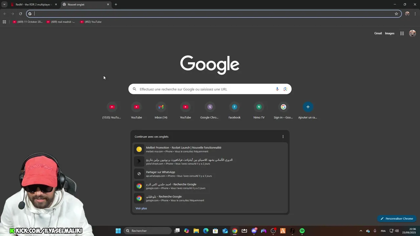Screen dimensions: 420x236
Task: Open the tab search dropdown arrow
Action: point(4,5)
